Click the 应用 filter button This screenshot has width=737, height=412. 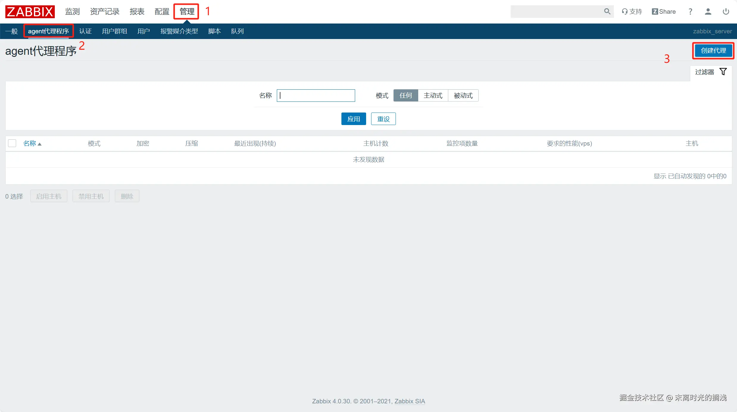pyautogui.click(x=353, y=119)
